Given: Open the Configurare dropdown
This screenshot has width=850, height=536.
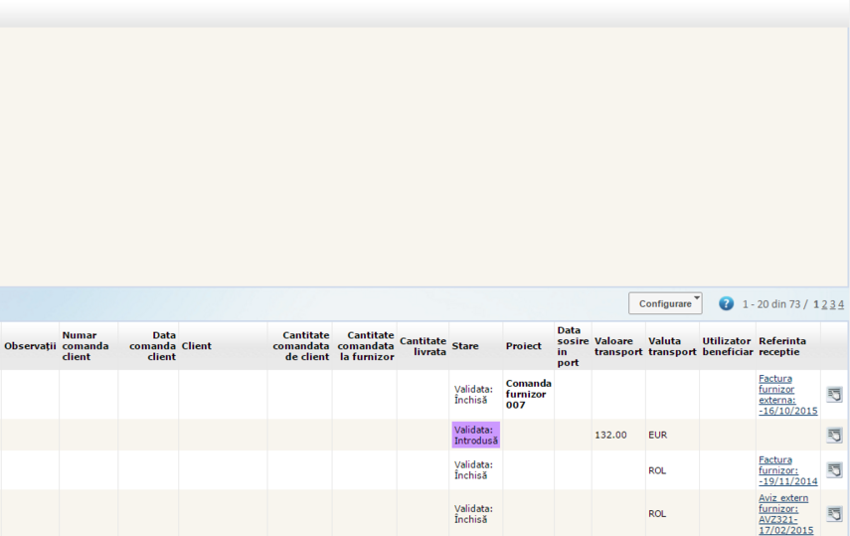Looking at the screenshot, I should click(x=664, y=303).
